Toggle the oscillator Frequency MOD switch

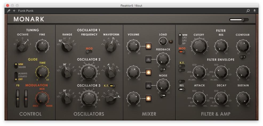click(x=89, y=52)
